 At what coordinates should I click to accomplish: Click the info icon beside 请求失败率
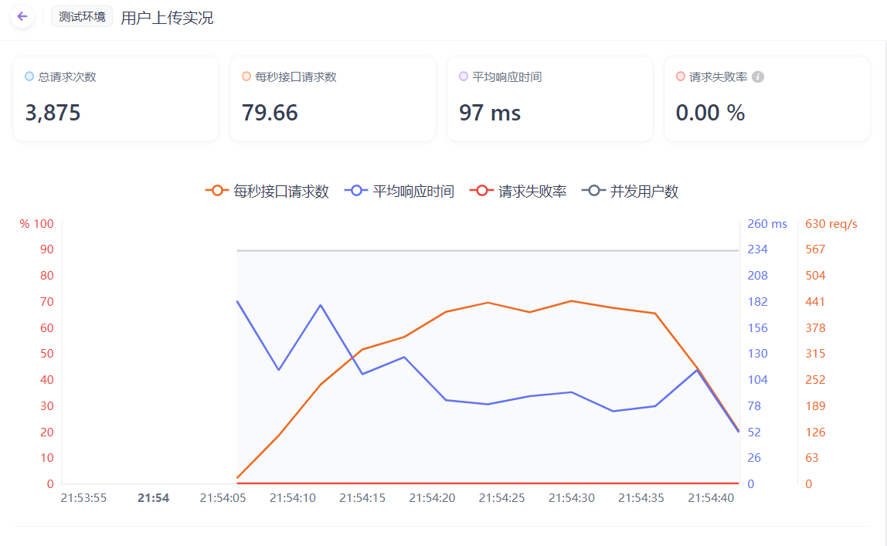(758, 77)
